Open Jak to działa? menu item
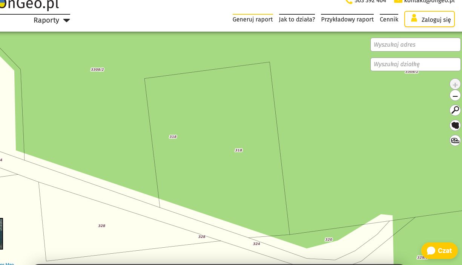This screenshot has height=265, width=462. pos(297,20)
